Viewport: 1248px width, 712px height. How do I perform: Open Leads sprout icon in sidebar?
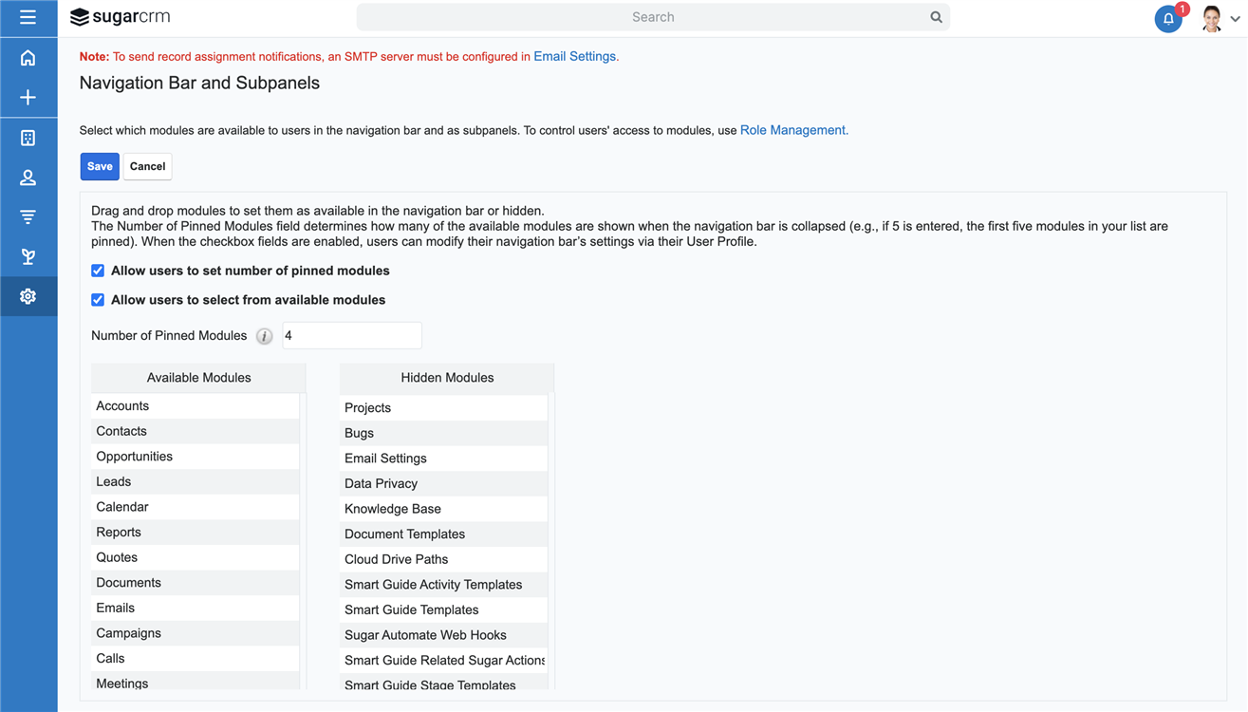click(28, 256)
